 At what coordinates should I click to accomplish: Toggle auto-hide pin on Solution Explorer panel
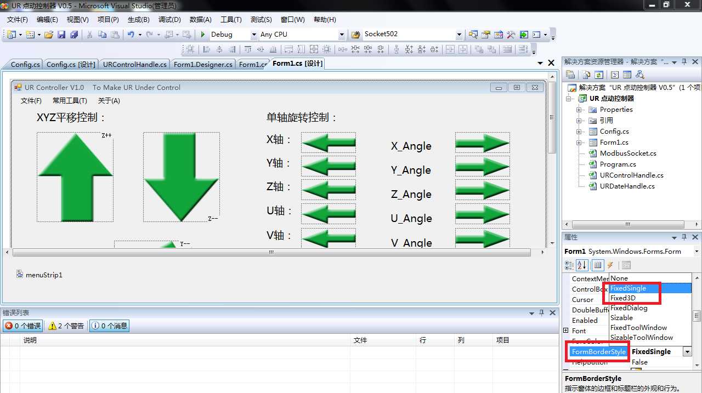coord(684,61)
